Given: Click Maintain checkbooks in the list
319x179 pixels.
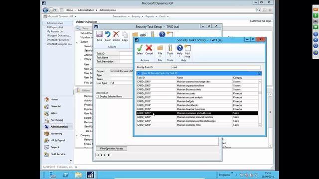Looking at the screenshot, I should click(x=187, y=105).
